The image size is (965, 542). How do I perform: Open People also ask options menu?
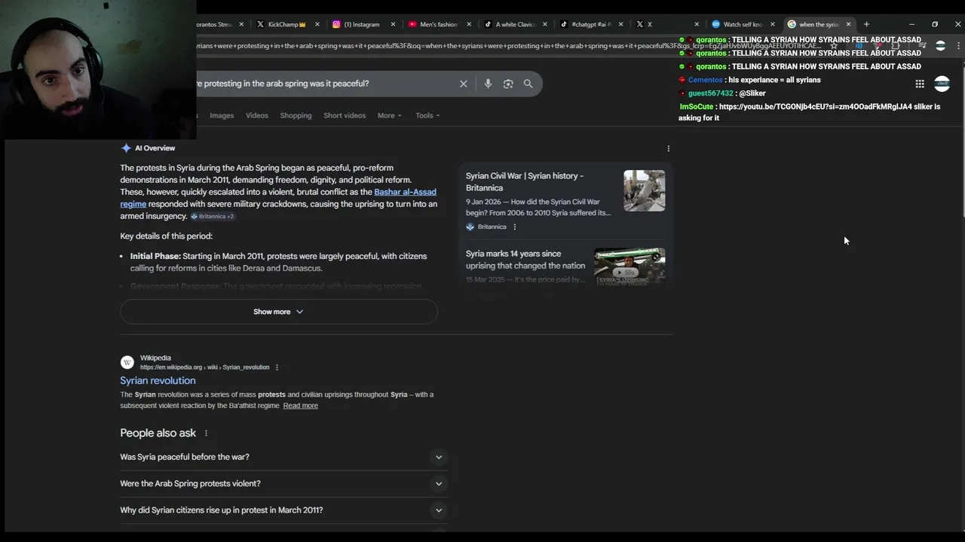pos(206,433)
